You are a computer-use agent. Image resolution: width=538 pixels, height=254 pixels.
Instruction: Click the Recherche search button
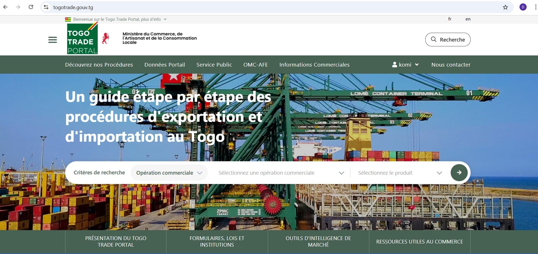pos(448,40)
